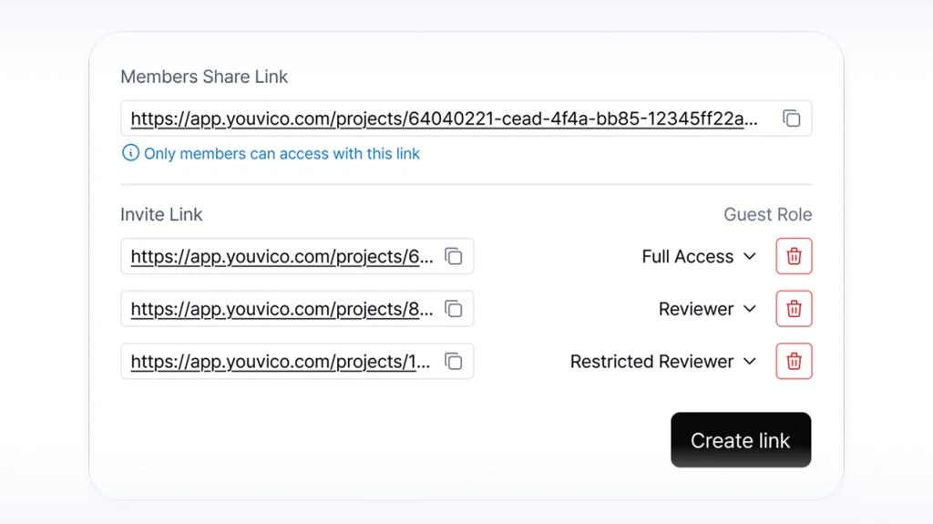Viewport: 933px width, 524px height.
Task: Delete the Reviewer invite link
Action: (x=794, y=309)
